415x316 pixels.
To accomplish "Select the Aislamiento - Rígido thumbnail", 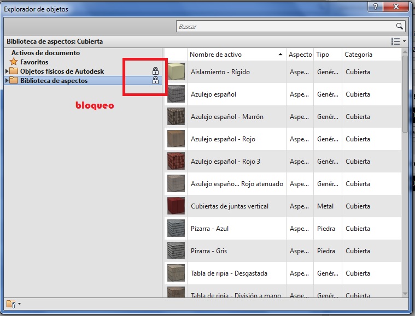I will click(176, 72).
